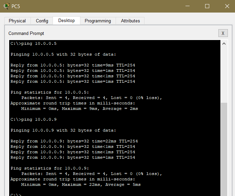Click the Packet Tracer icon in title bar
This screenshot has height=196, width=235.
click(6, 6)
